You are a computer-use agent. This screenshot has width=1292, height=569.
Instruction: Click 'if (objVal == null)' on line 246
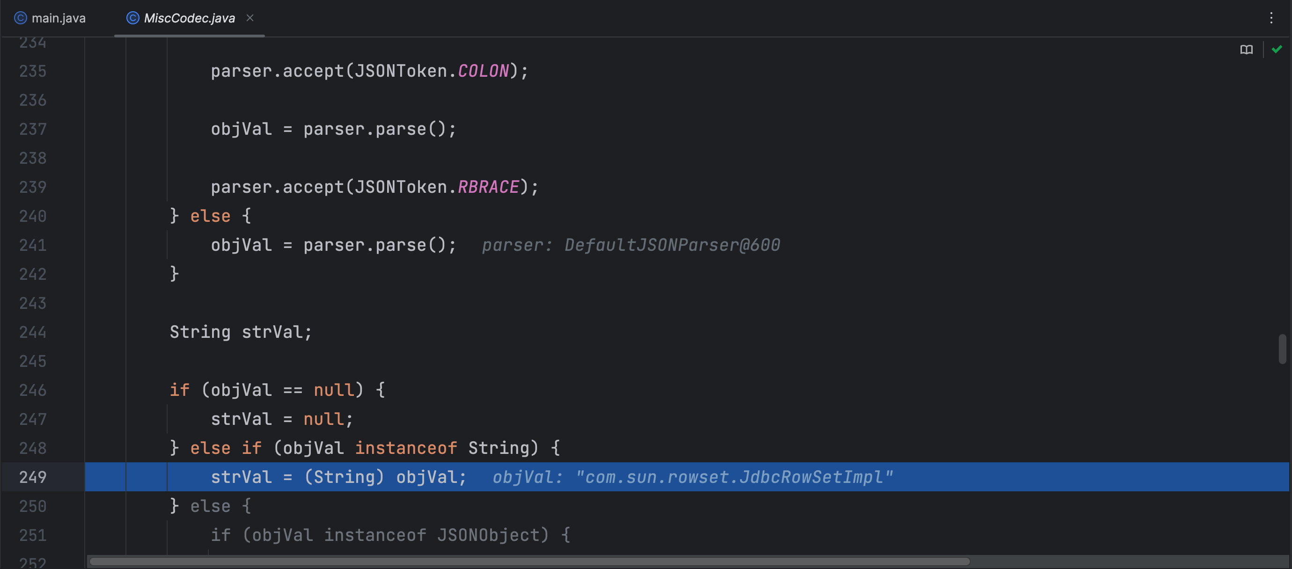pyautogui.click(x=266, y=390)
